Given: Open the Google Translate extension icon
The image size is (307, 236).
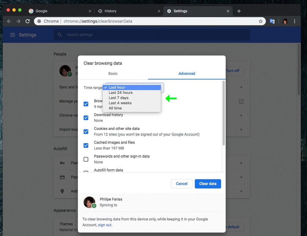Looking at the screenshot, I should pyautogui.click(x=272, y=21).
